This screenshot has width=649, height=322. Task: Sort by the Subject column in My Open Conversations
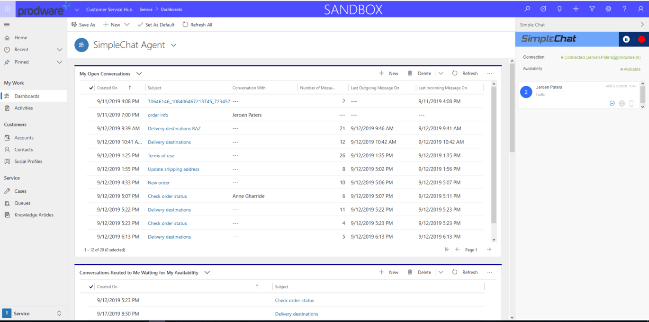tap(154, 88)
